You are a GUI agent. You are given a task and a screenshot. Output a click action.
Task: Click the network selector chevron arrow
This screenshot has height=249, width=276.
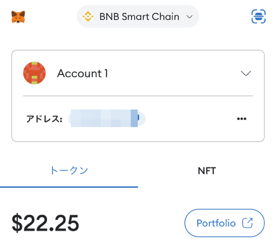pyautogui.click(x=189, y=17)
